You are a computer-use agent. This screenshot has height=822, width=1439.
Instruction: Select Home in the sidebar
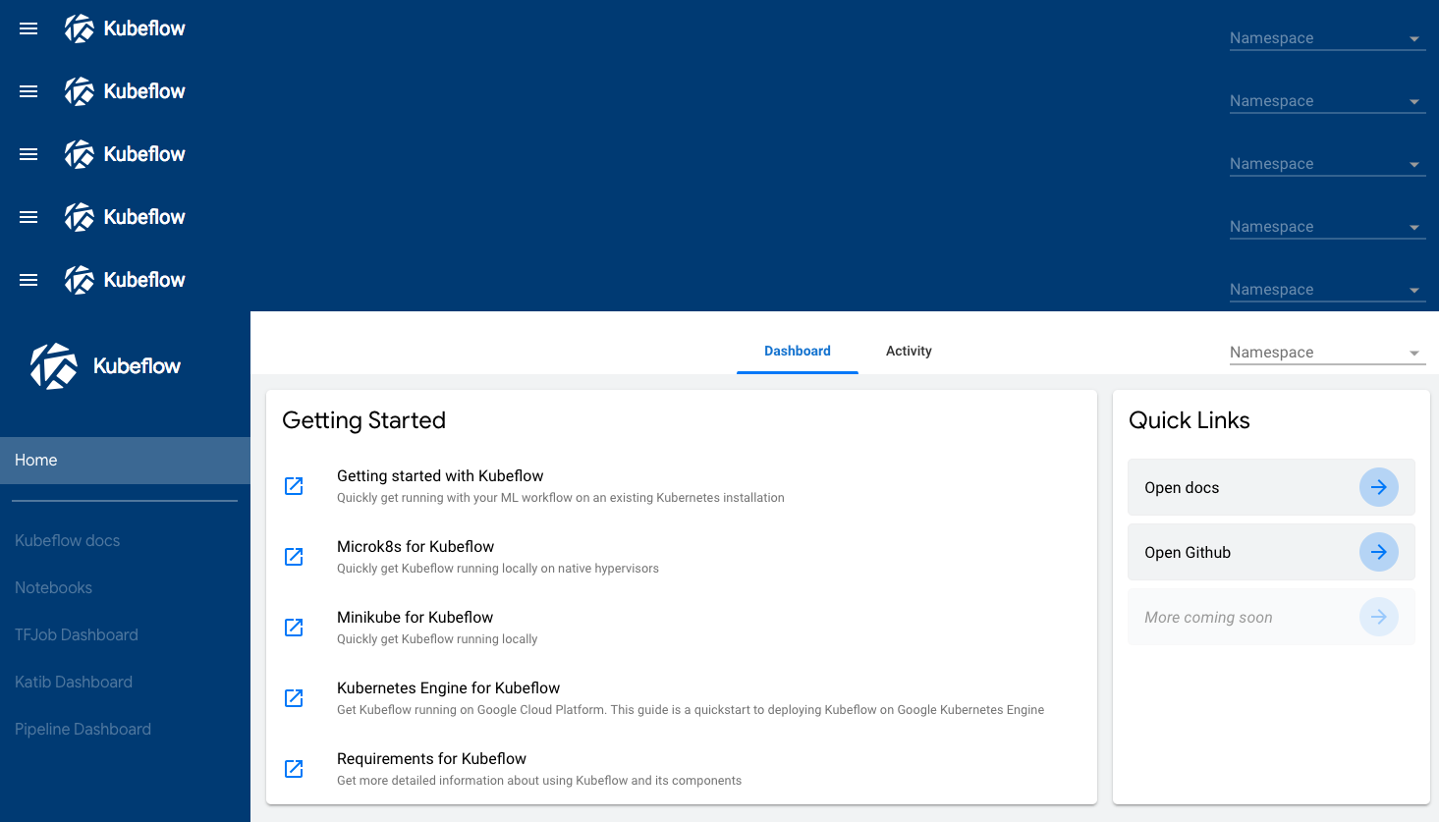[36, 460]
